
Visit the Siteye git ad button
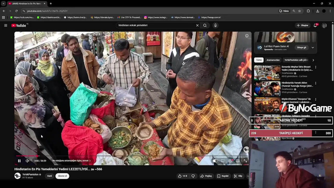(x=301, y=48)
